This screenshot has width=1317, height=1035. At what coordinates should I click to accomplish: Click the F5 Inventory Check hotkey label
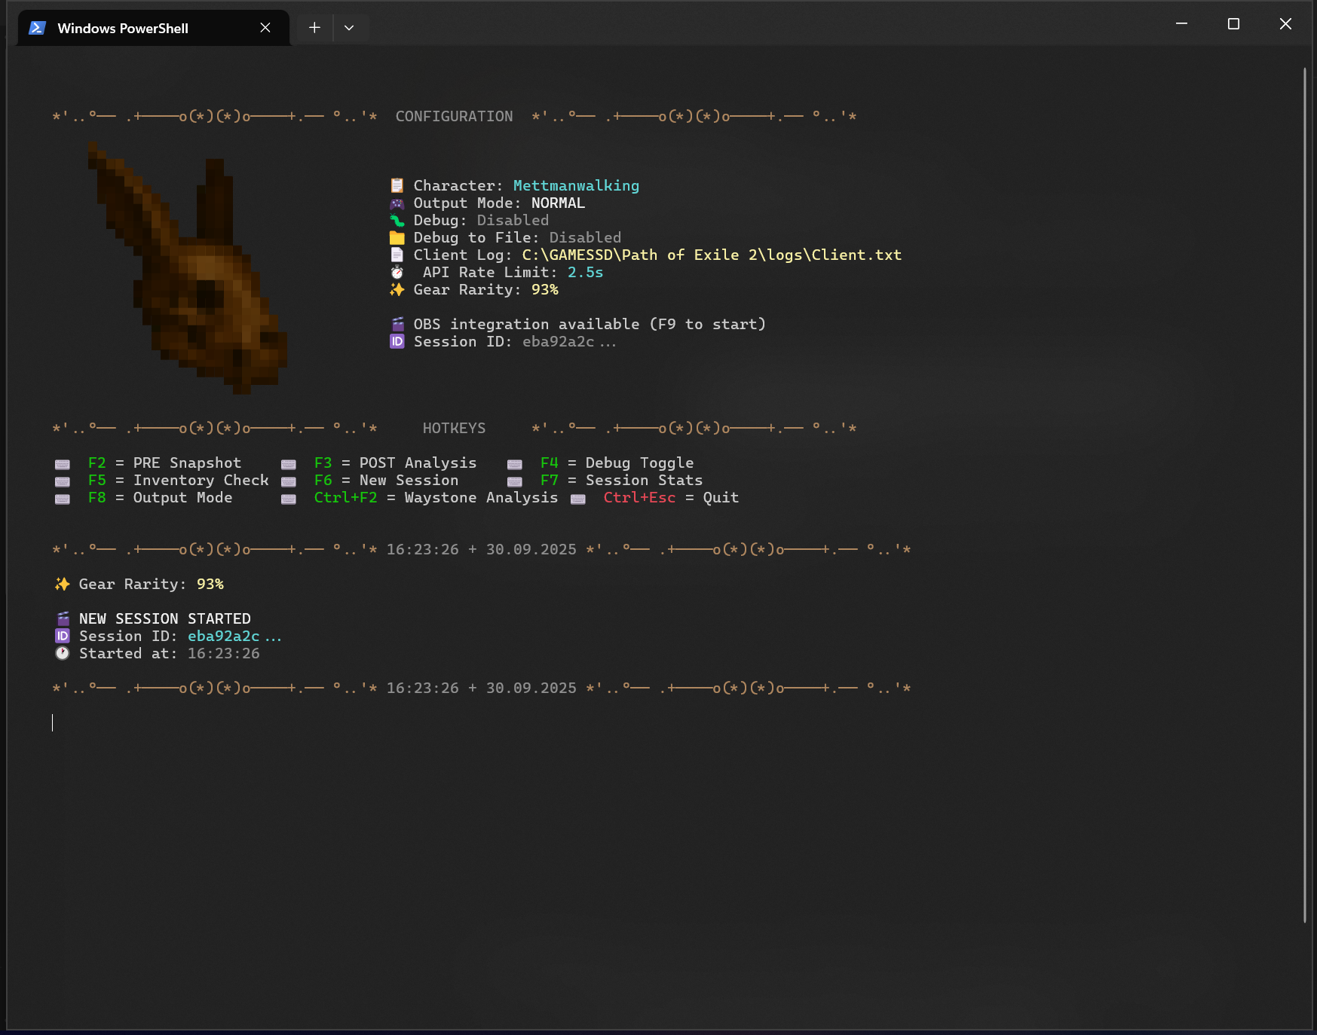(x=178, y=480)
